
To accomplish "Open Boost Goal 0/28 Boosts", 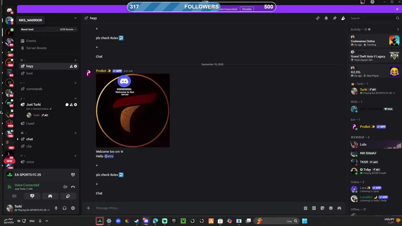I will pyautogui.click(x=48, y=29).
